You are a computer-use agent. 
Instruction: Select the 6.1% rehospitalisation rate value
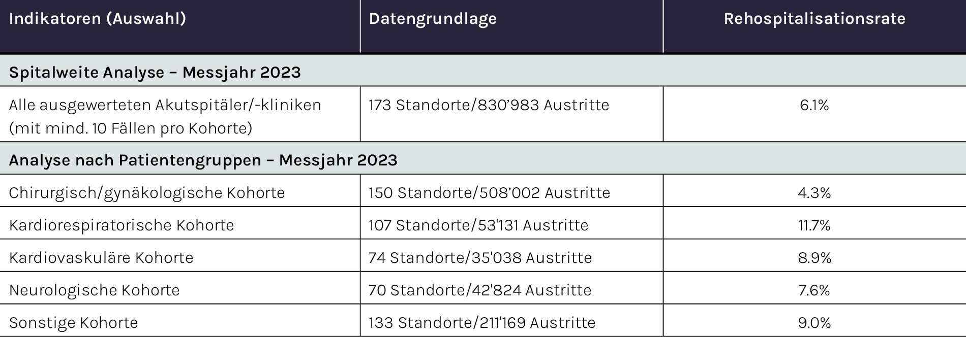pyautogui.click(x=814, y=105)
